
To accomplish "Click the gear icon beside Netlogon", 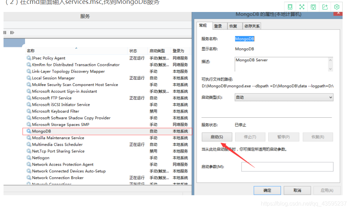I will coord(29,158).
